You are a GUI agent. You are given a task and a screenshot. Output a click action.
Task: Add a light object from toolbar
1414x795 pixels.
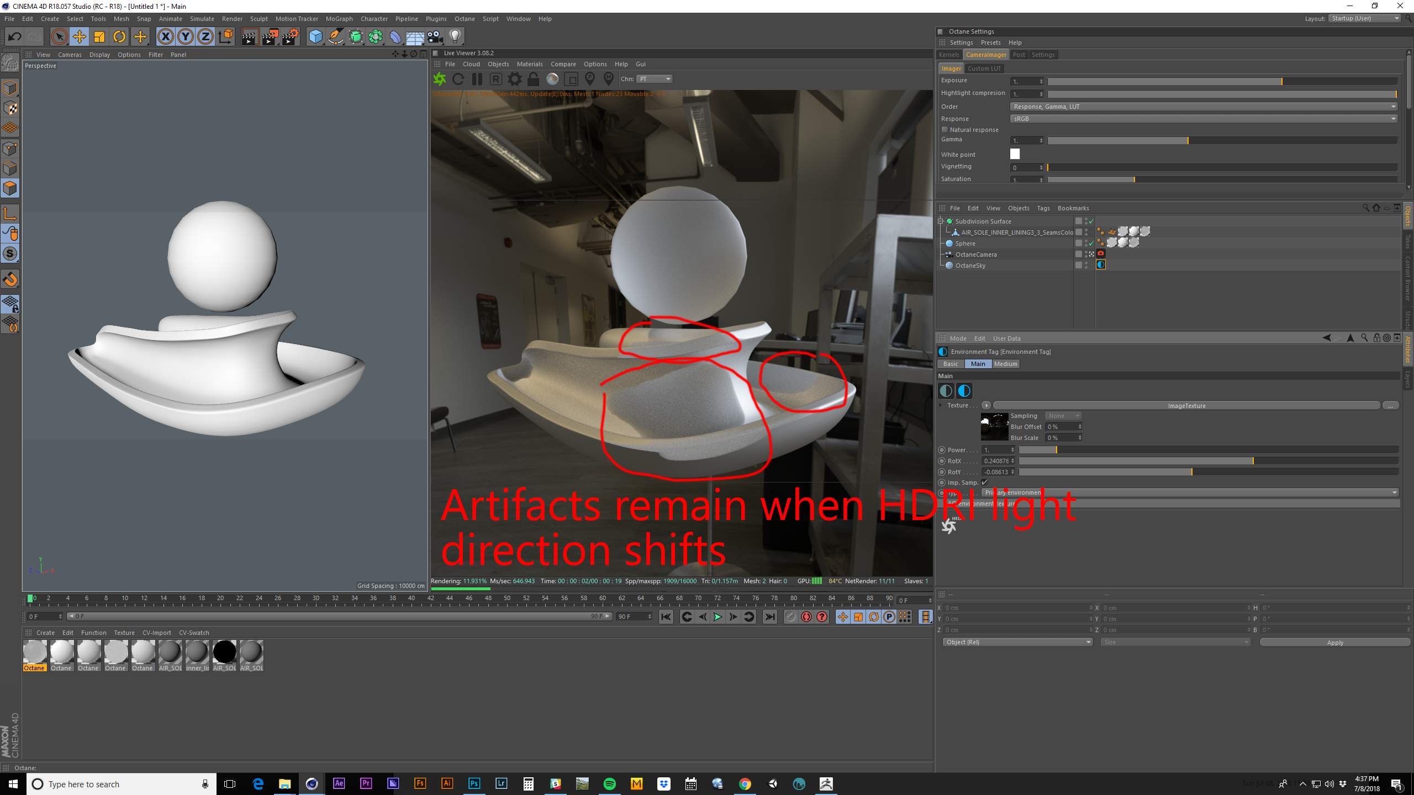[x=455, y=37]
